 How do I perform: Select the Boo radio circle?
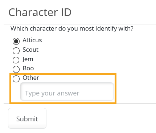(16, 69)
